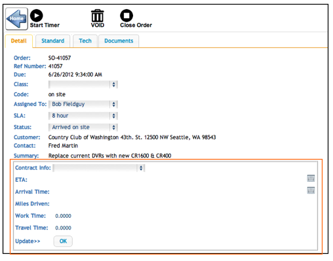This screenshot has height=261, width=333.
Task: Open the Class dropdown
Action: coord(83,84)
